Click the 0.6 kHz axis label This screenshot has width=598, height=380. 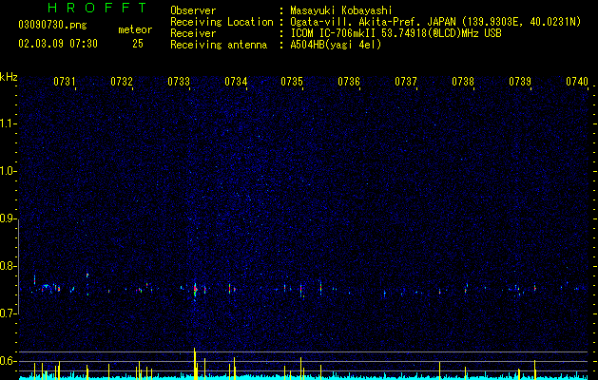pos(9,361)
